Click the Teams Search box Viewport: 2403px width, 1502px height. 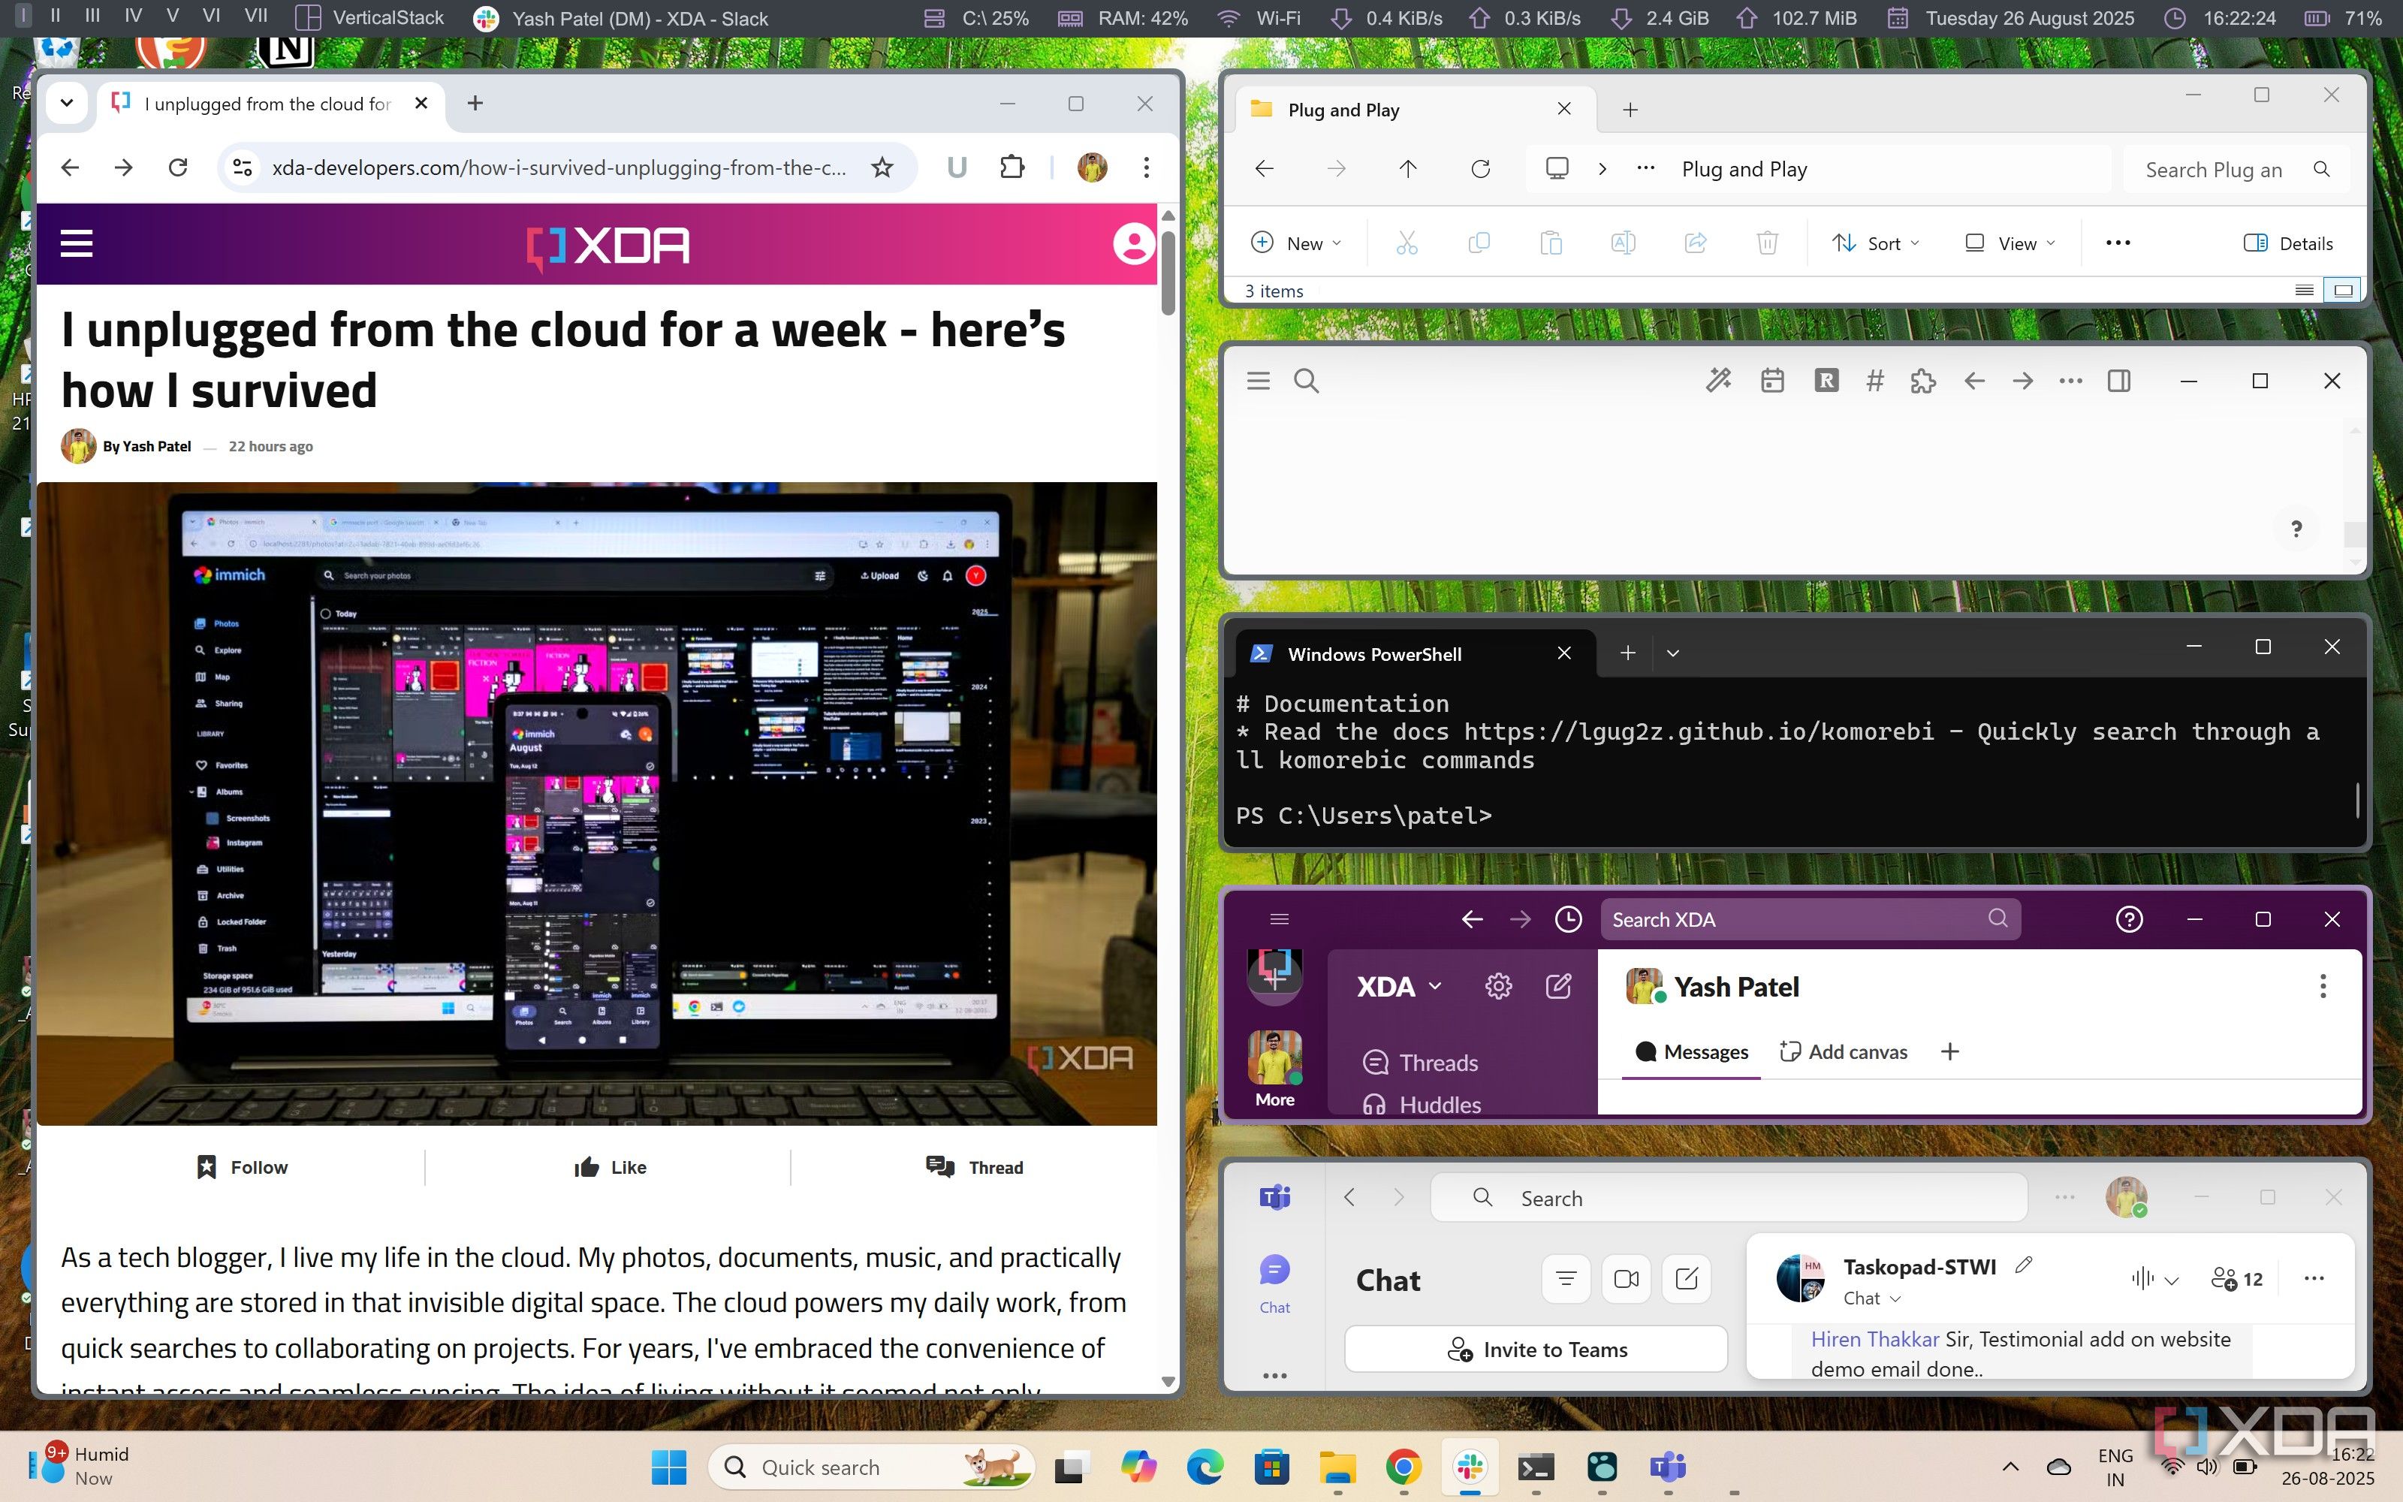1729,1198
